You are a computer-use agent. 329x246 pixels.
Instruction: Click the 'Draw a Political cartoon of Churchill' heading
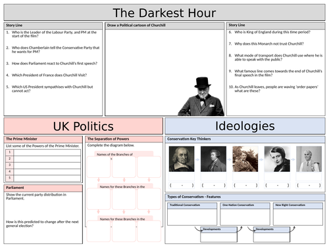pos(136,25)
